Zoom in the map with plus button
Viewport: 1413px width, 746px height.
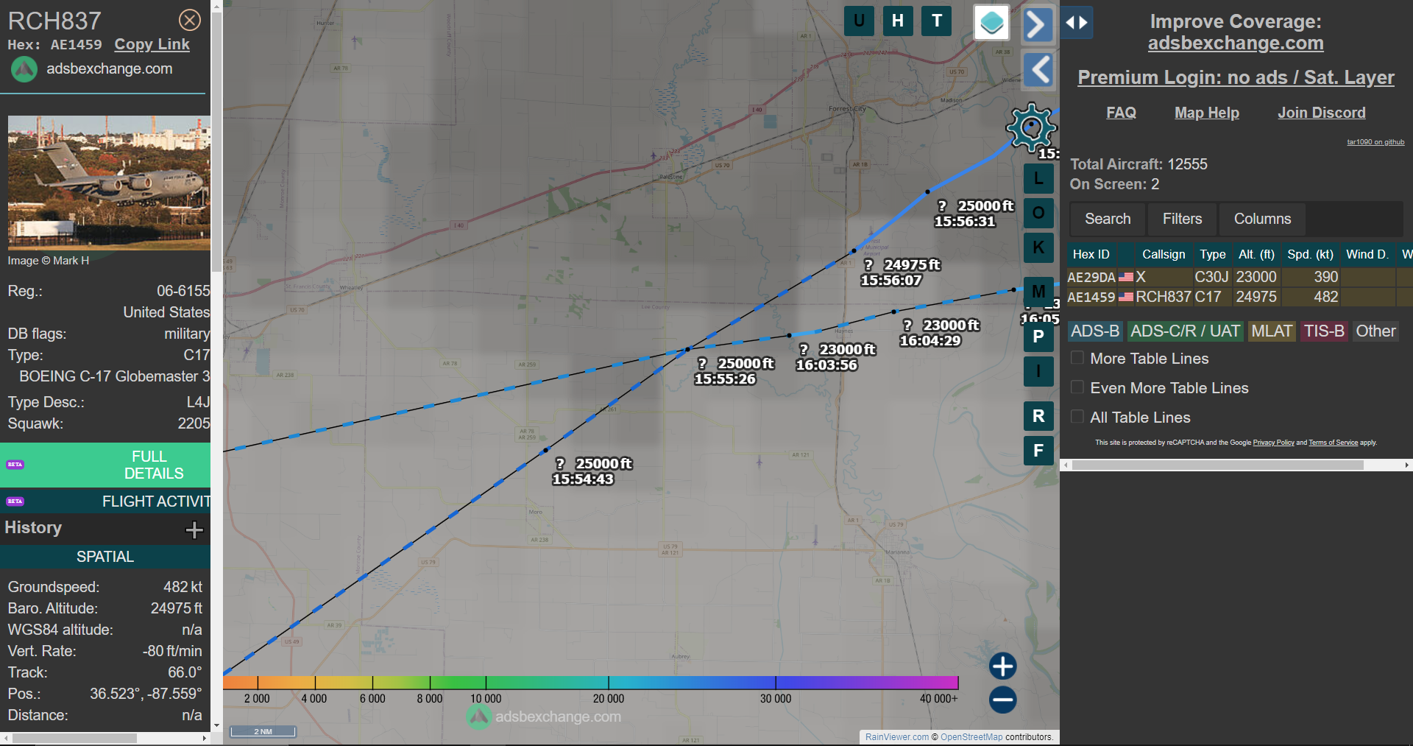pyautogui.click(x=1002, y=666)
